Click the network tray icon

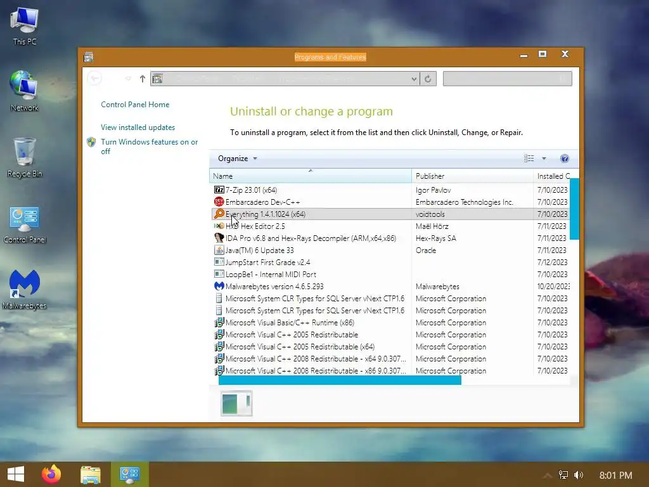[x=563, y=475]
